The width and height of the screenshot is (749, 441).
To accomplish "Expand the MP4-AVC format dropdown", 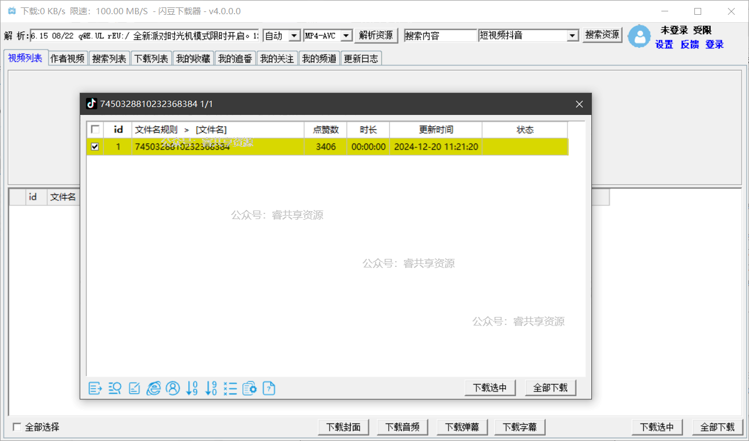I will point(347,36).
